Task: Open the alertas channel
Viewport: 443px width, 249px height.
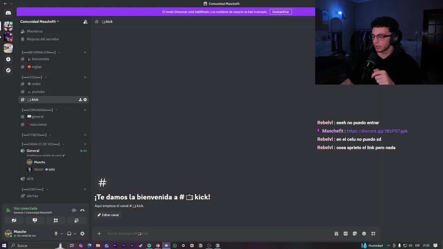Action: [x=53, y=196]
